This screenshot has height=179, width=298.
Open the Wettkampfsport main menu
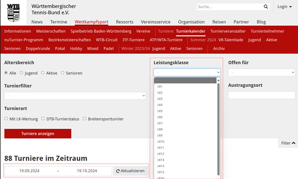point(91,22)
